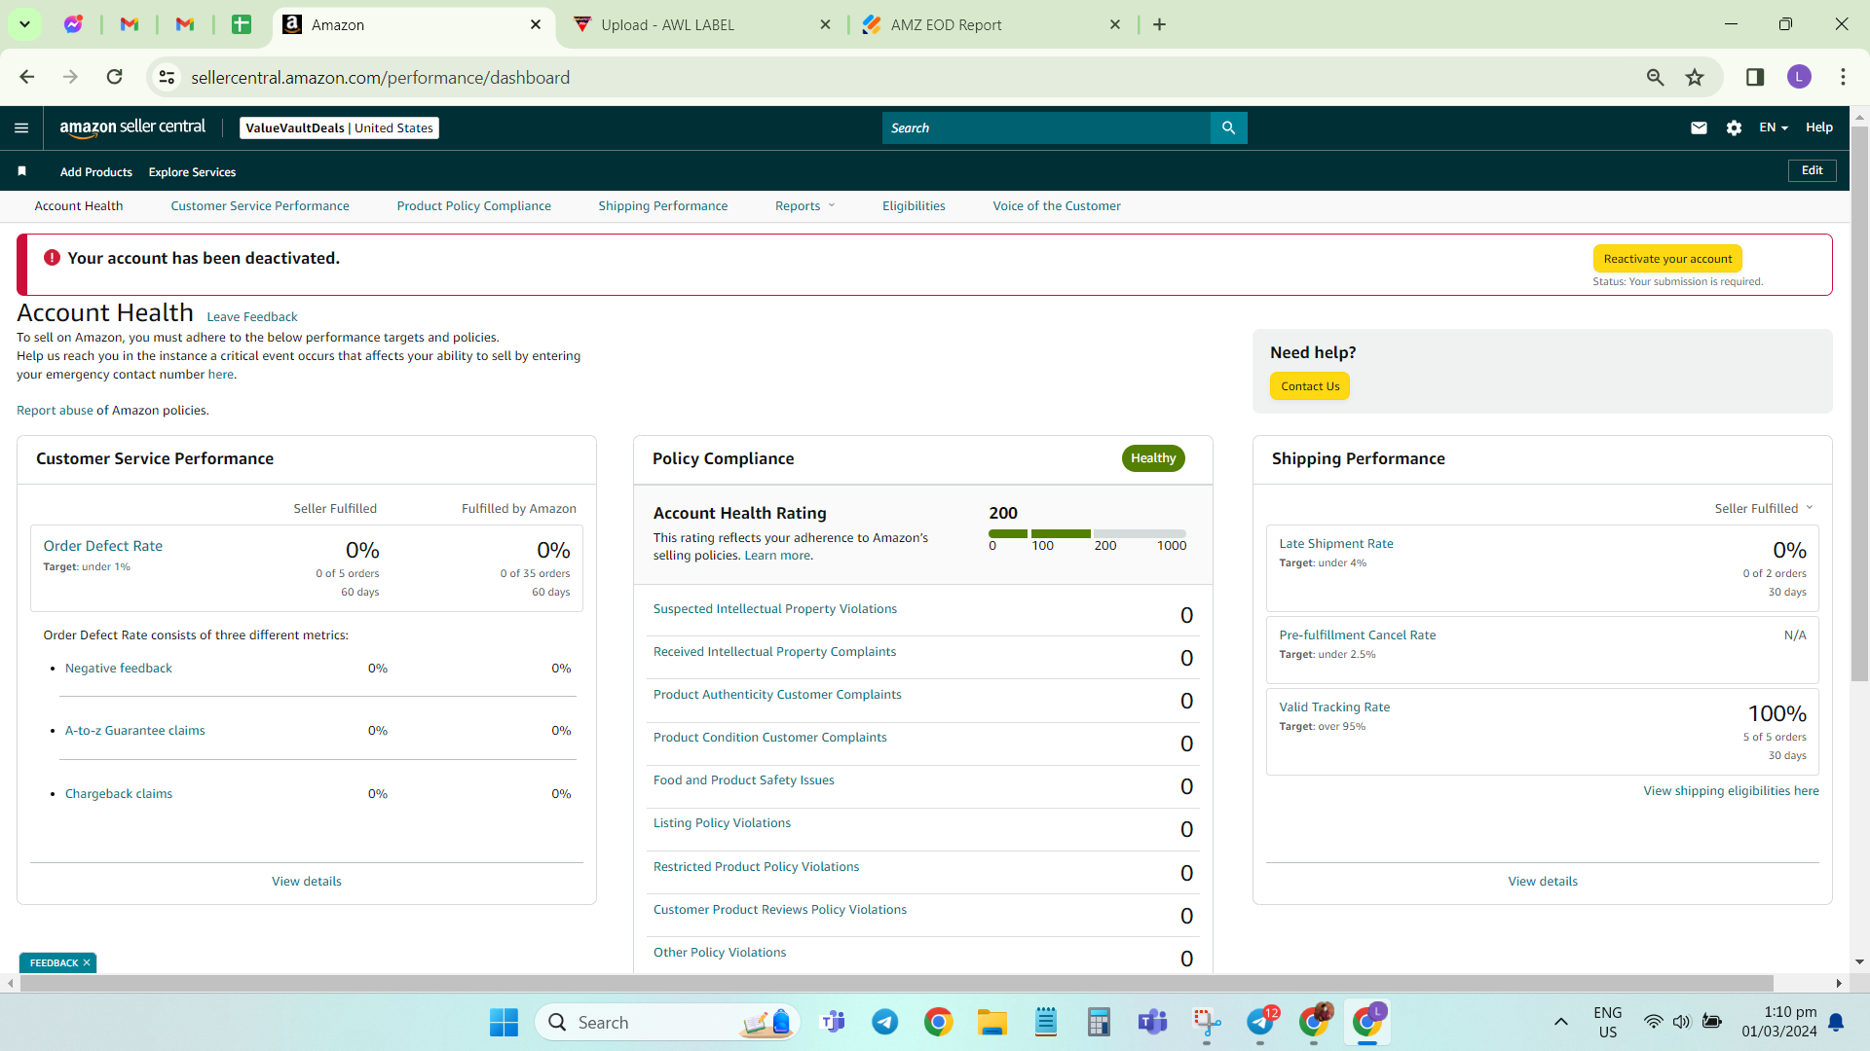Screen dimensions: 1870x1051
Task: Open the Windows Start menu
Action: click(504, 1022)
